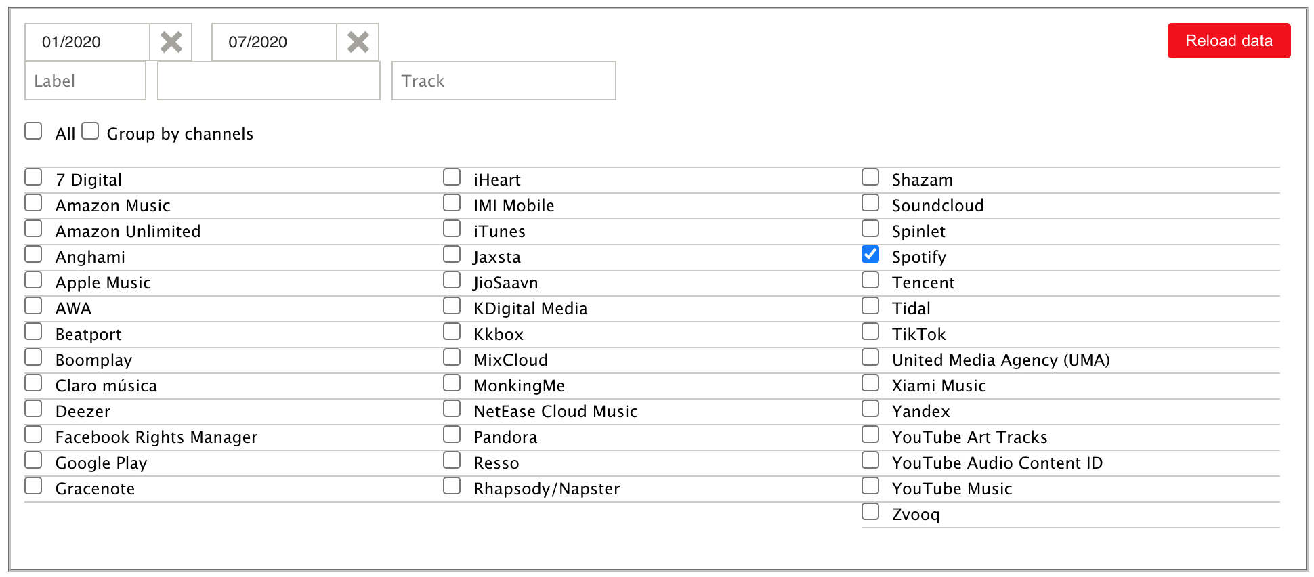Viewport: 1314px width, 577px height.
Task: Select the IMI Mobile checkbox
Action: click(x=452, y=202)
